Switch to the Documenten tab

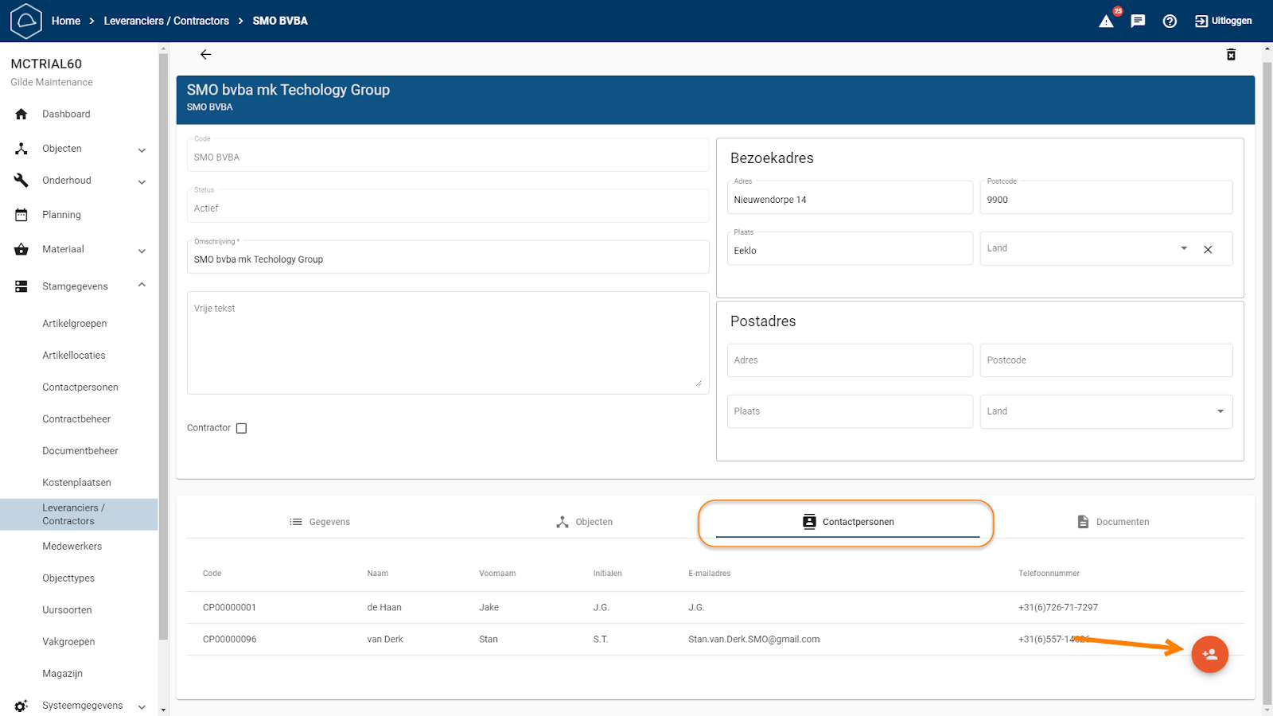pos(1112,522)
